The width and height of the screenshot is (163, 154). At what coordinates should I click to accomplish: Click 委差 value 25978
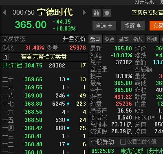(78, 48)
